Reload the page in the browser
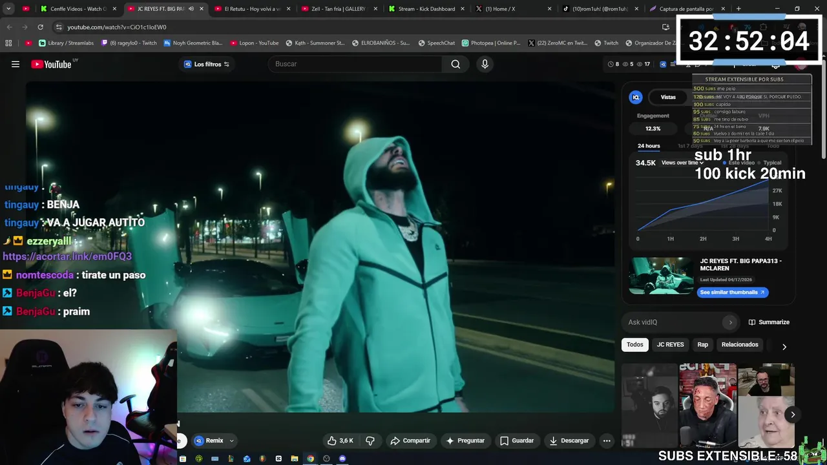This screenshot has width=827, height=465. [x=40, y=27]
